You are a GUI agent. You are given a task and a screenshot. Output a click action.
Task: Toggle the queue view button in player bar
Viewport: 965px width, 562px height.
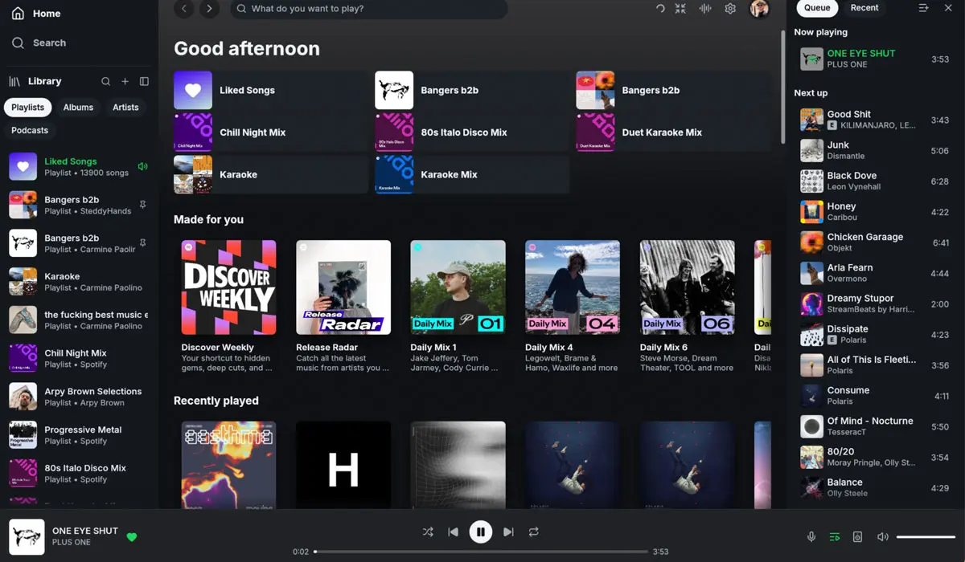click(835, 536)
